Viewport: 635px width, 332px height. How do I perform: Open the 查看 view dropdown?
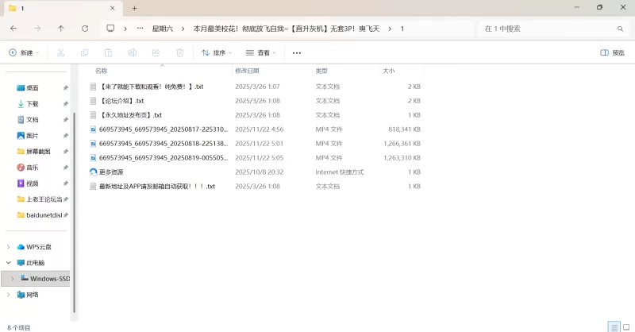coord(261,52)
